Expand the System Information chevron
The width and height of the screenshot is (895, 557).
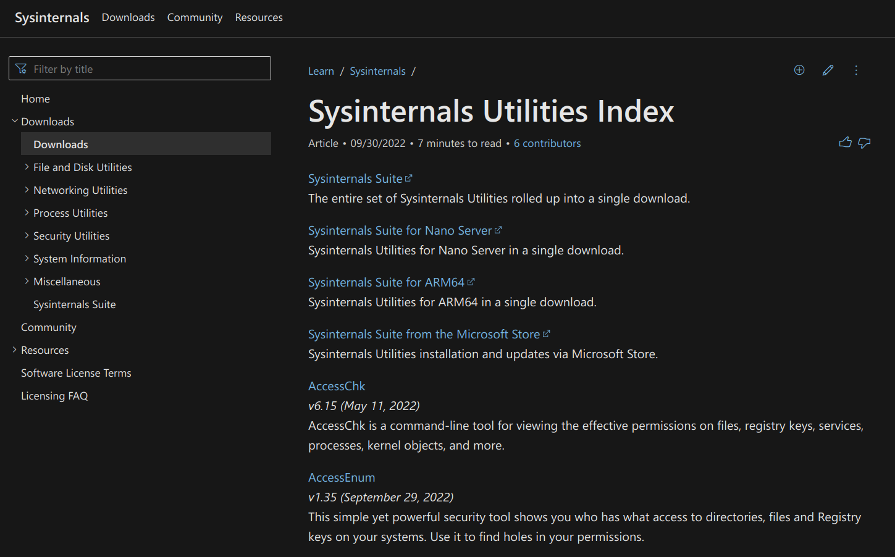pos(27,258)
